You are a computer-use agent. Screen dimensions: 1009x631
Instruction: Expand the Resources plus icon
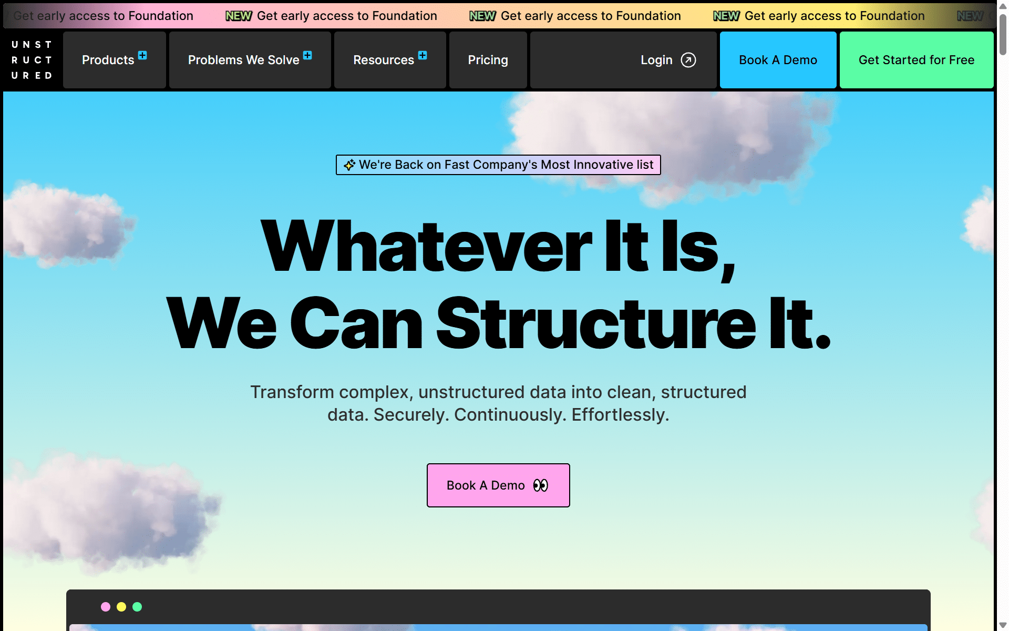point(423,55)
